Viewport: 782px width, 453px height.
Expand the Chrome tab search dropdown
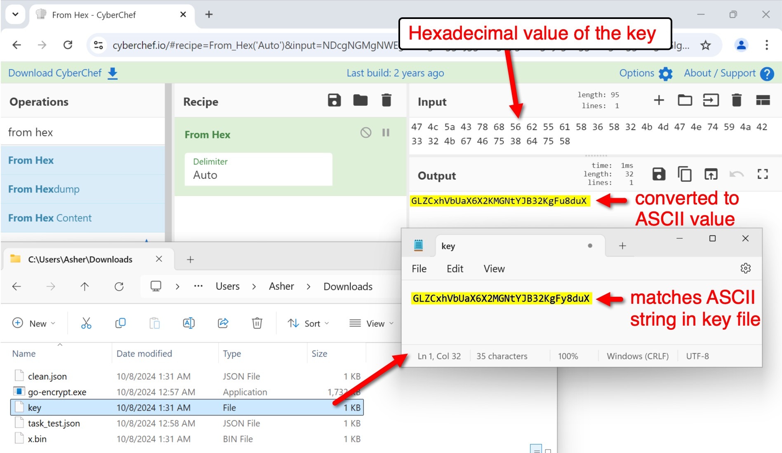[15, 14]
